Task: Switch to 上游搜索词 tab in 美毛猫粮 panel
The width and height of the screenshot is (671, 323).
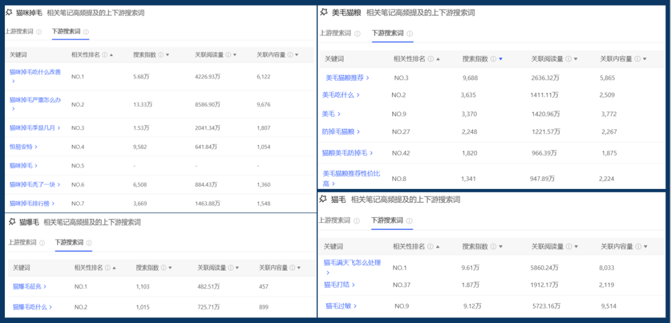Action: pyautogui.click(x=335, y=34)
